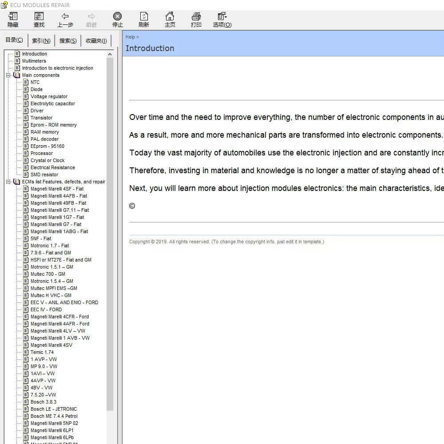
Task: Print the topic with the 打印 icon
Action: (x=196, y=20)
